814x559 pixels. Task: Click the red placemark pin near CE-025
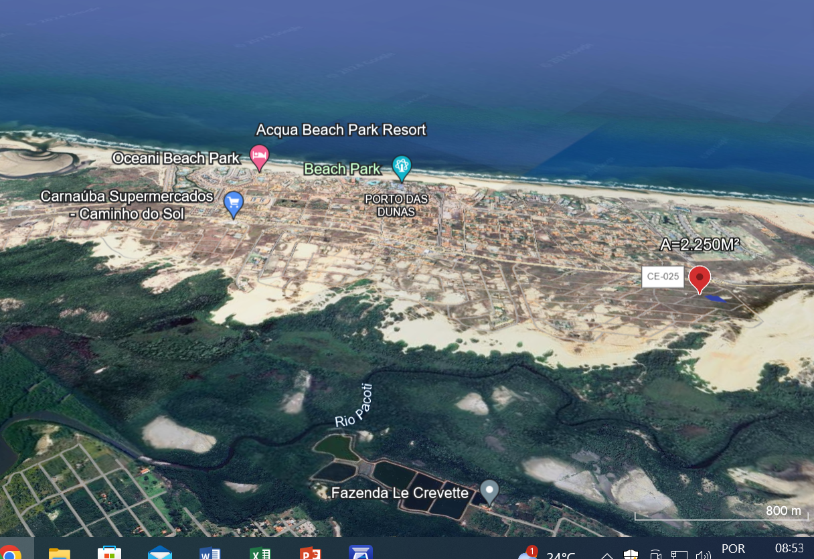coord(700,278)
